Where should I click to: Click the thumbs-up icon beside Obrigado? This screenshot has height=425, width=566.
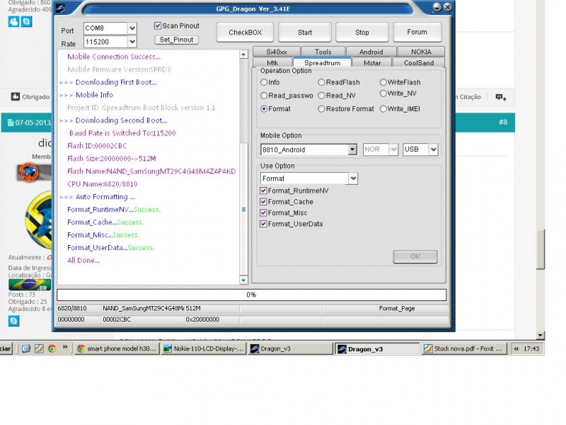tap(16, 97)
